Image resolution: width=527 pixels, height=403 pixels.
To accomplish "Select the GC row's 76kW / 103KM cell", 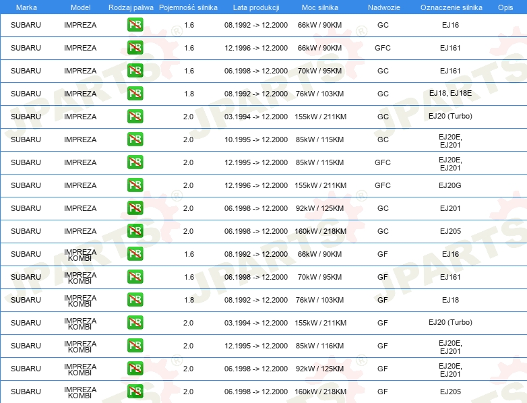I will click(x=319, y=94).
